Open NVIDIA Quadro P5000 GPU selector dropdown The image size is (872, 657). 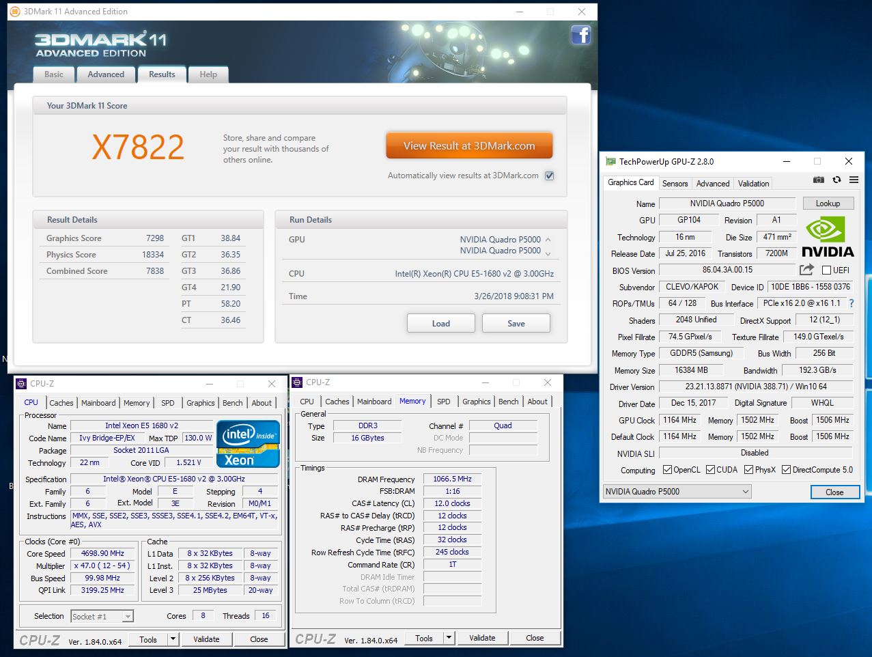tap(677, 492)
